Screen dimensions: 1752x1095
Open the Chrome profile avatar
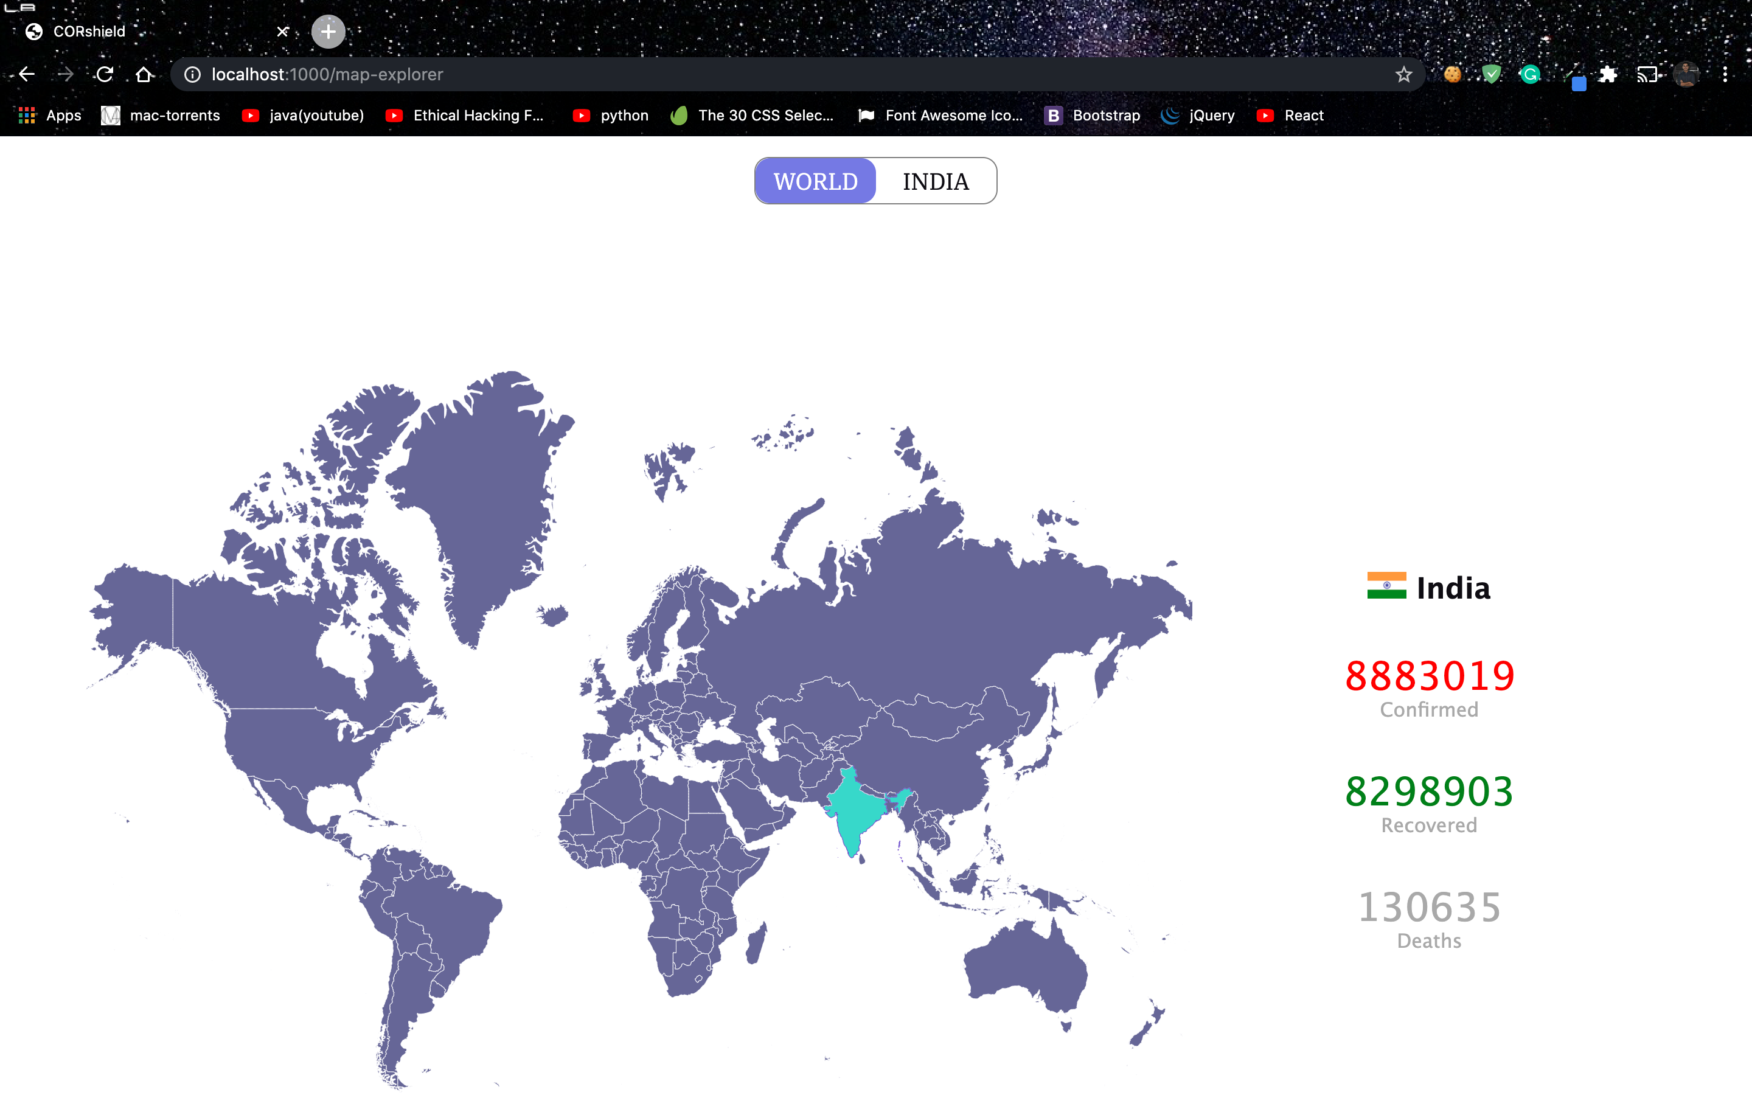pyautogui.click(x=1686, y=75)
